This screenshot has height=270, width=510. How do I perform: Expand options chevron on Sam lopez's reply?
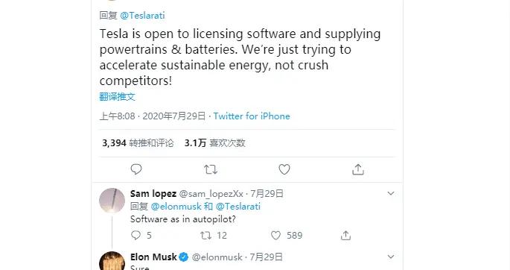(391, 193)
